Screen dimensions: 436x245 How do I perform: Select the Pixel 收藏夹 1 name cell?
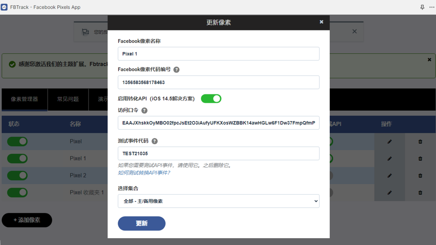[x=87, y=192]
